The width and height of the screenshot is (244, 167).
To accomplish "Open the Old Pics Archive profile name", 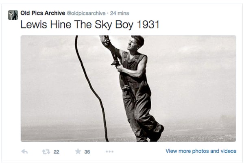I will coord(43,13).
